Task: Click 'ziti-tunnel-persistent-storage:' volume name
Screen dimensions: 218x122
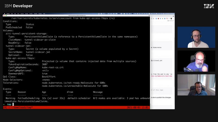Action: [27, 34]
